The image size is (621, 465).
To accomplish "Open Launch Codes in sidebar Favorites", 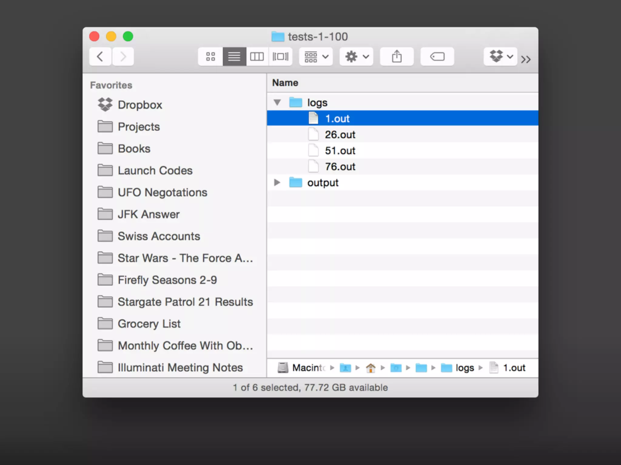I will [x=155, y=170].
